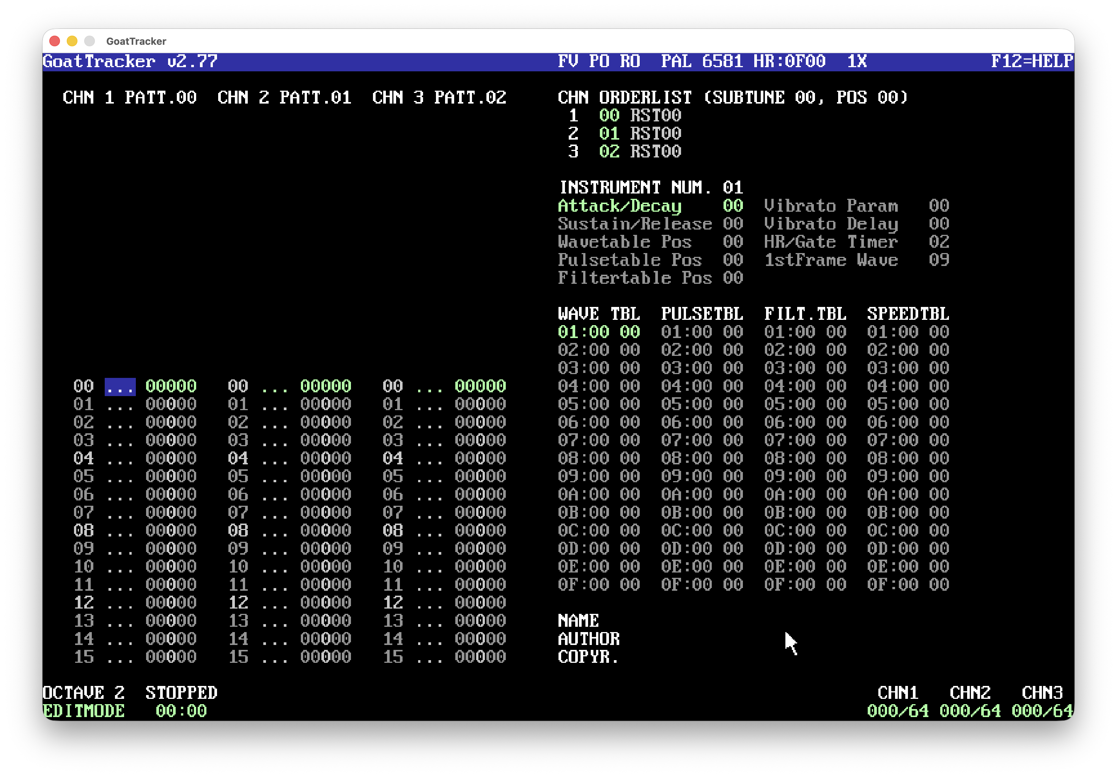This screenshot has width=1117, height=777.
Task: Edit the Sustain/Release value
Action: click(x=733, y=224)
